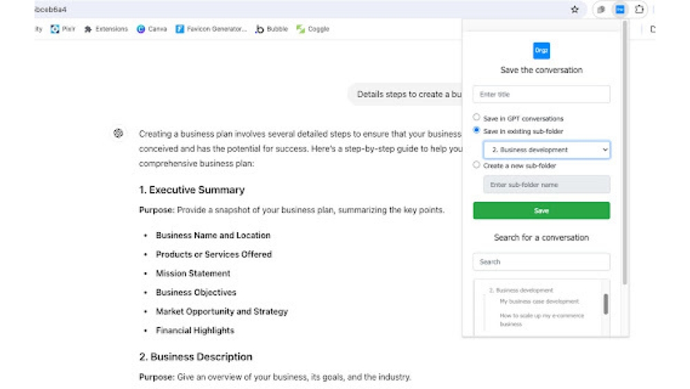Bookmark this page with the star icon
Viewport: 690px width, 389px height.
pyautogui.click(x=574, y=9)
